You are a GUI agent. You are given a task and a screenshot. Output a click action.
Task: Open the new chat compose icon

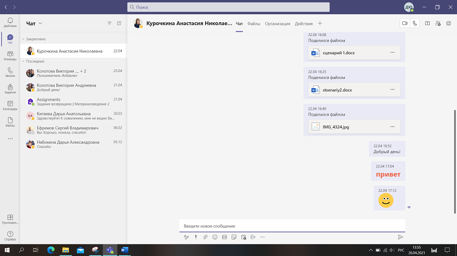tap(119, 23)
